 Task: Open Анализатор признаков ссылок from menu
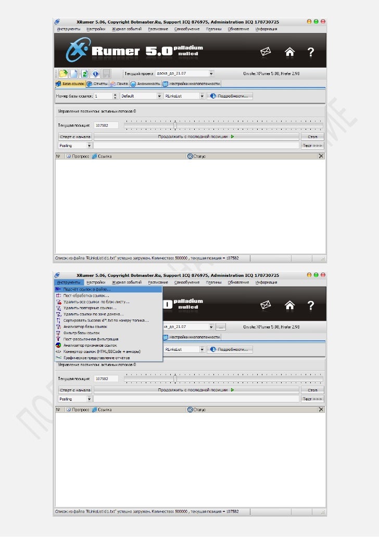click(x=108, y=345)
